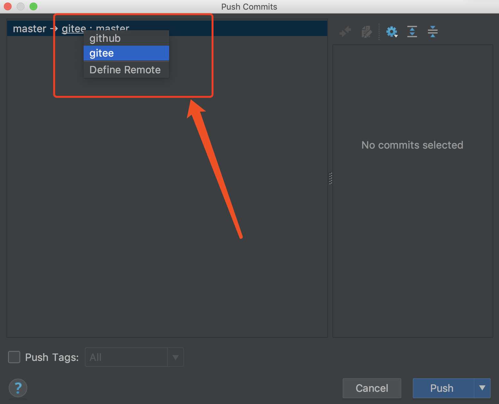Click the Expand All icon
Screen dimensions: 499x404
[412, 32]
